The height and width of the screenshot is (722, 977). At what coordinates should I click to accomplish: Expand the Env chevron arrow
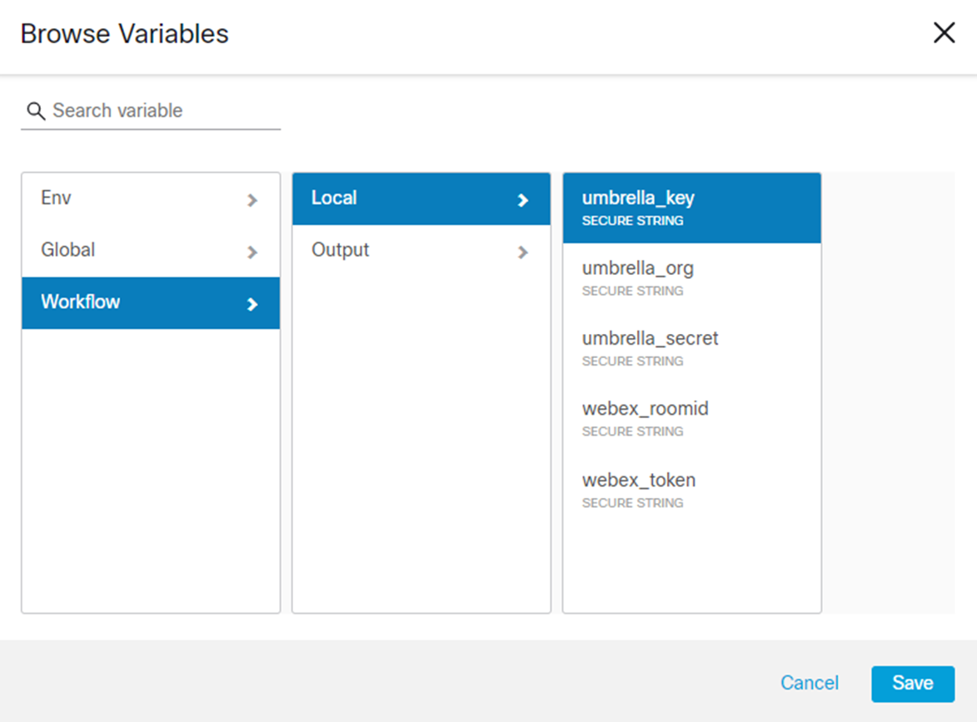pyautogui.click(x=252, y=200)
